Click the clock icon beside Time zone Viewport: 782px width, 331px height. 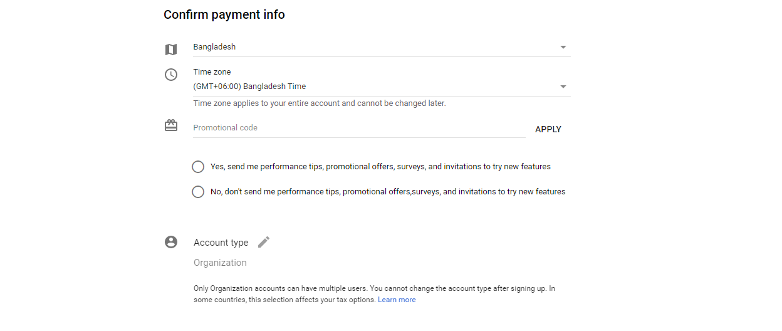[170, 75]
